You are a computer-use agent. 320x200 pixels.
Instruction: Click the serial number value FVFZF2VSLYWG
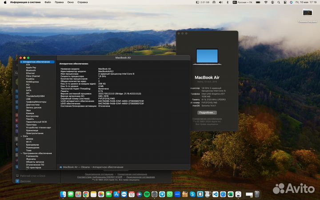[106, 98]
